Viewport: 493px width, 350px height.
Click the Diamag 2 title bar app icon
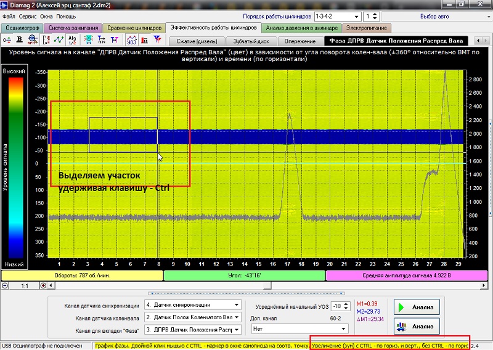pyautogui.click(x=4, y=5)
